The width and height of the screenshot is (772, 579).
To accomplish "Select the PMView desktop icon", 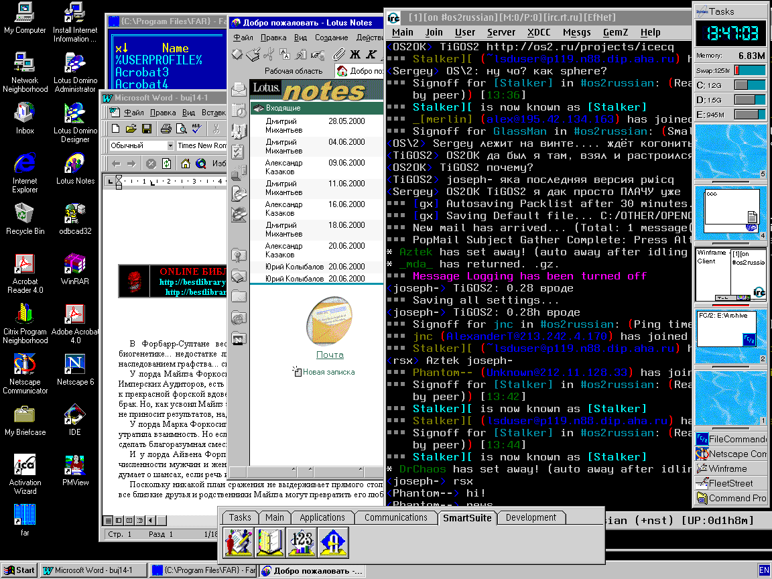I will [x=75, y=470].
